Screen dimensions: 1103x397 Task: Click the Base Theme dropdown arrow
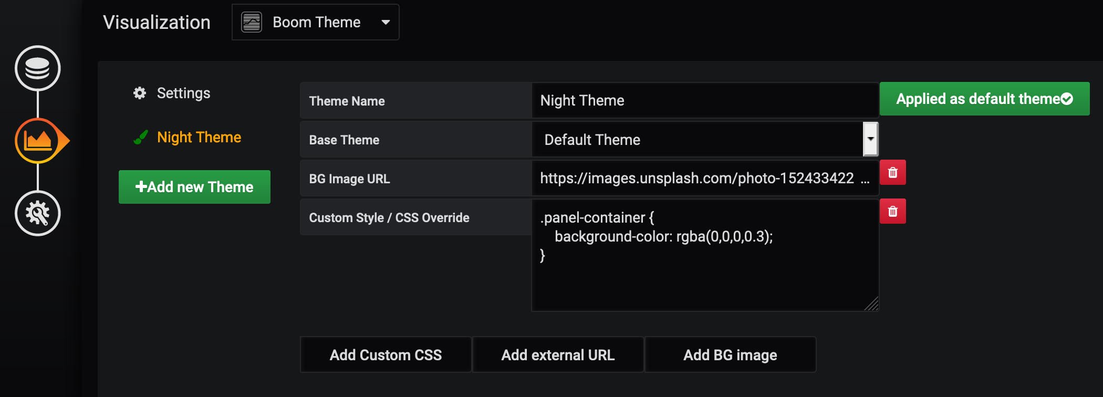pos(870,139)
